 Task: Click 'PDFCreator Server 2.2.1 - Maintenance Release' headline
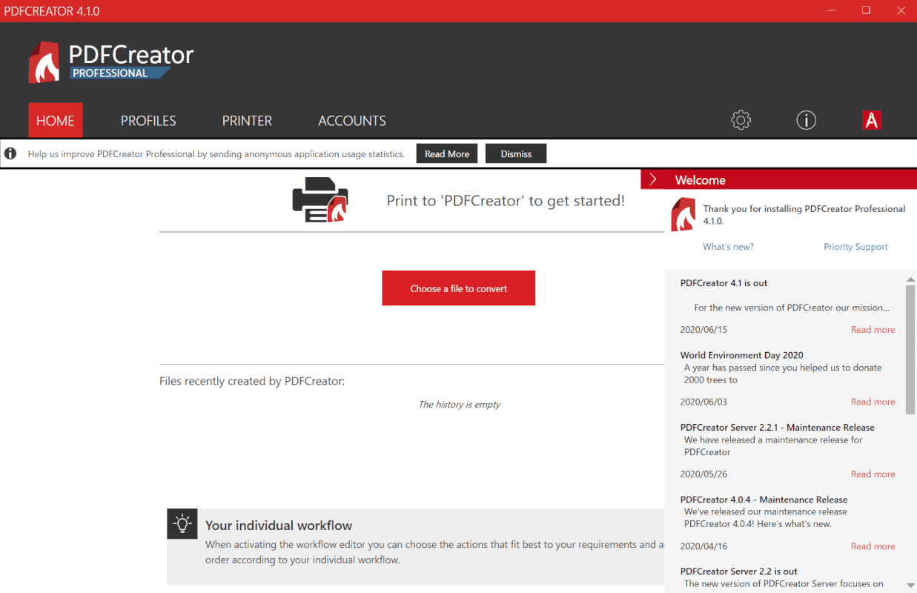(x=777, y=428)
